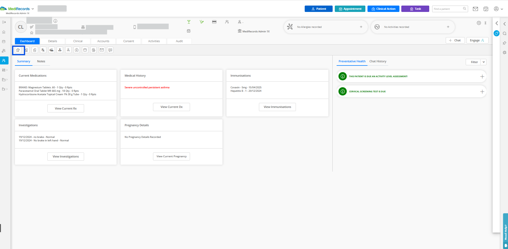Add a new allergy with plus icon
The width and height of the screenshot is (508, 249).
pos(361,27)
